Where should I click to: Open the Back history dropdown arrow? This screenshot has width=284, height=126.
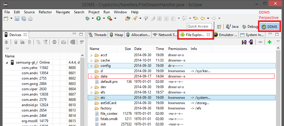coord(208,18)
